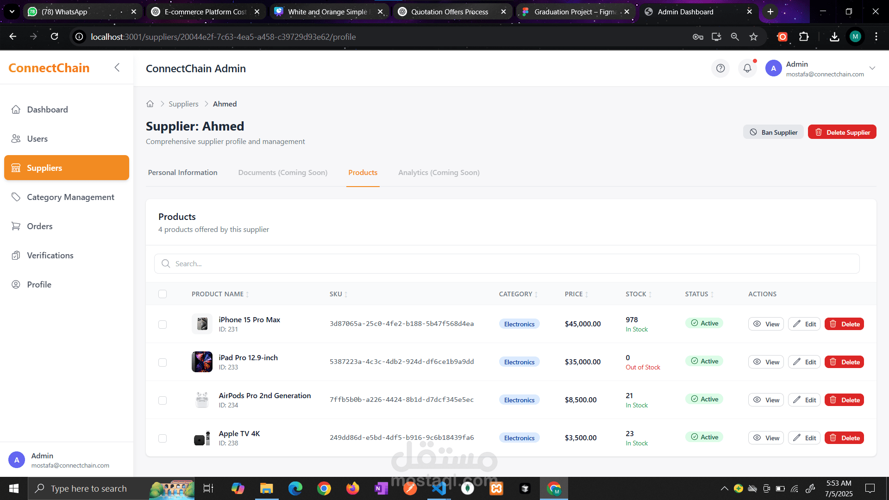Check the iPhone 15 Pro Max row checkbox
The height and width of the screenshot is (500, 889).
click(x=163, y=325)
